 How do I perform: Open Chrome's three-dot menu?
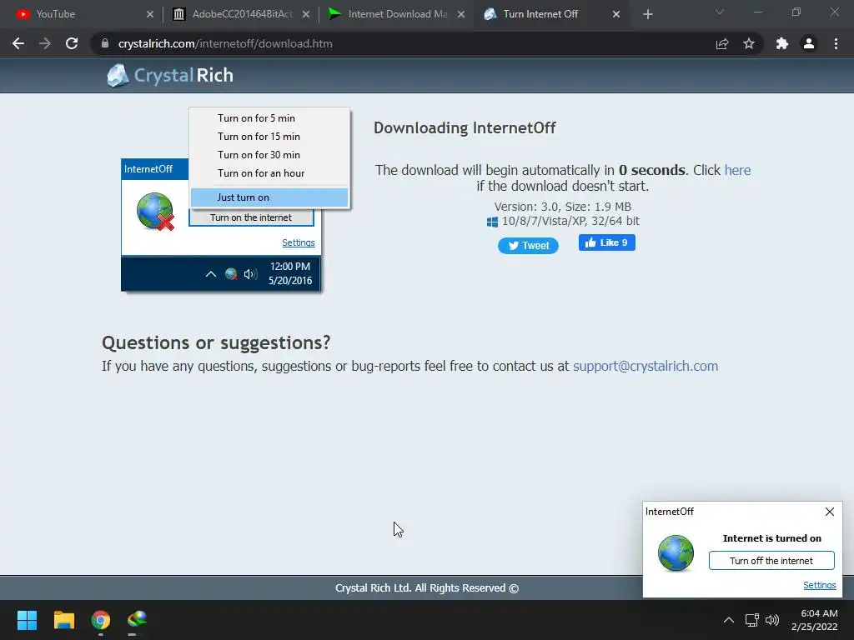836,43
